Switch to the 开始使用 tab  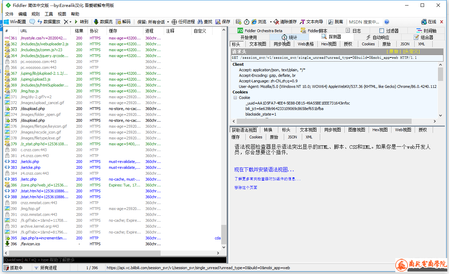(x=249, y=37)
